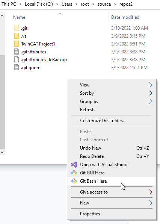This screenshot has width=160, height=224.
Task: Select the .gitignore file icon
Action: (x=17, y=67)
